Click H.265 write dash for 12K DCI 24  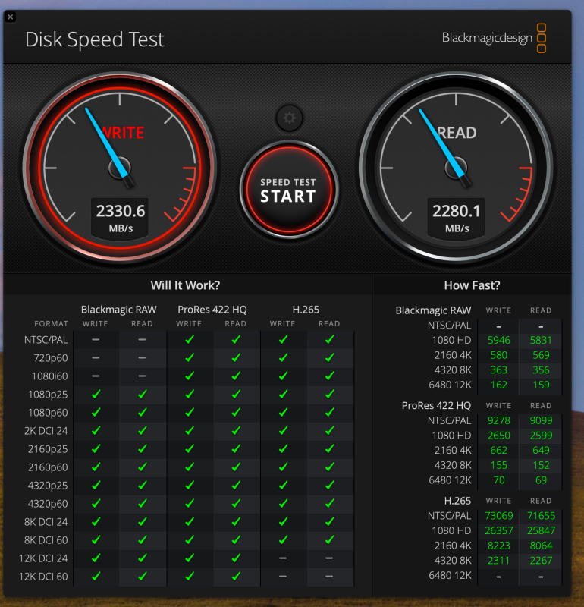pos(283,558)
